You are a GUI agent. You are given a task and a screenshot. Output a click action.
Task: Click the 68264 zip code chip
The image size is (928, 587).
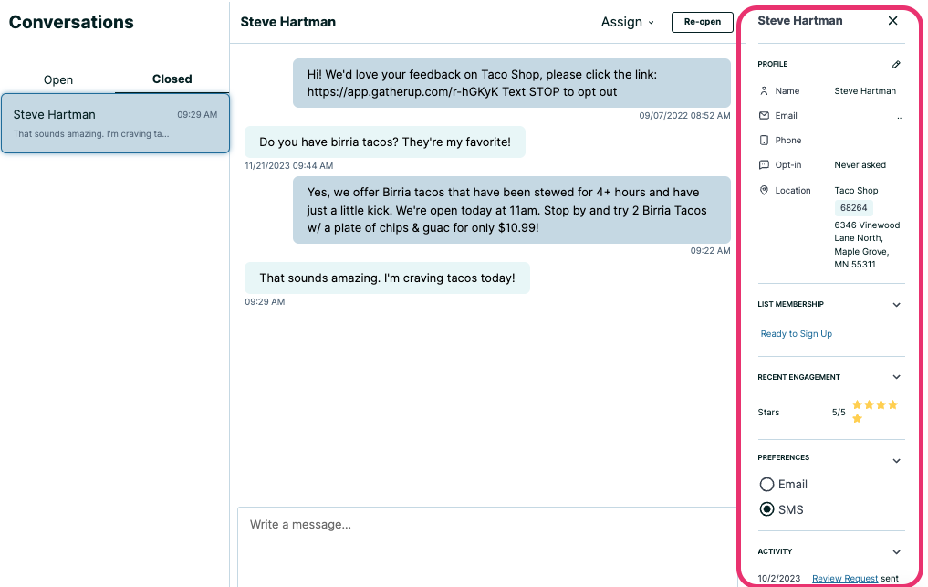click(x=853, y=207)
